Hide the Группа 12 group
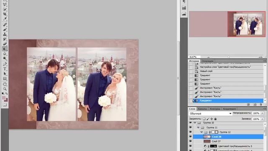The image size is (268, 151). pos(191,132)
